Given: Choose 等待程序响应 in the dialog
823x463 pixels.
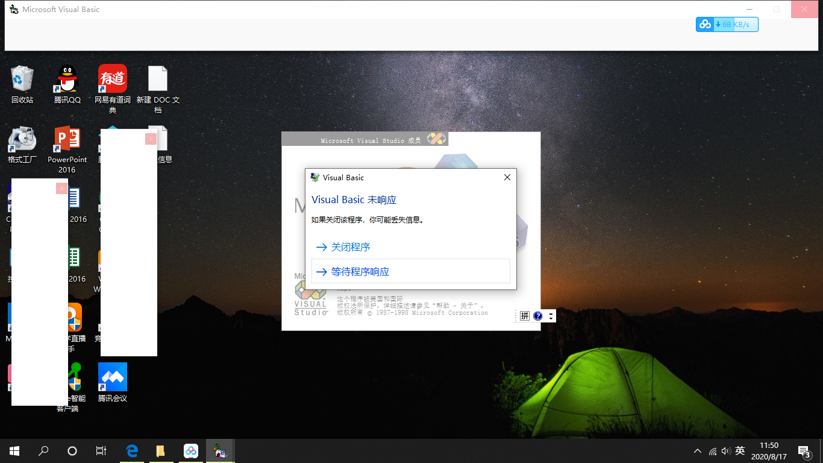Looking at the screenshot, I should [x=411, y=271].
